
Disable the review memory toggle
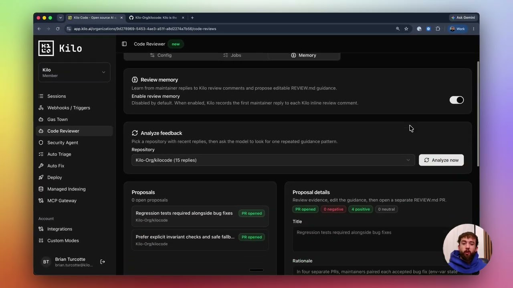(456, 100)
